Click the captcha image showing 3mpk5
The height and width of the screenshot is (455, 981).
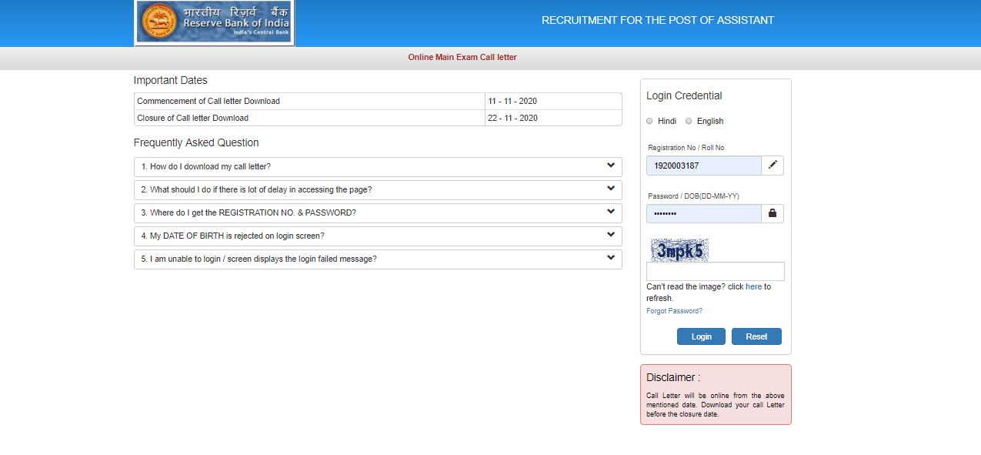[x=679, y=249]
